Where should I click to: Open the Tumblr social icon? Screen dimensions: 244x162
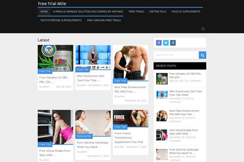pyautogui.click(x=173, y=43)
